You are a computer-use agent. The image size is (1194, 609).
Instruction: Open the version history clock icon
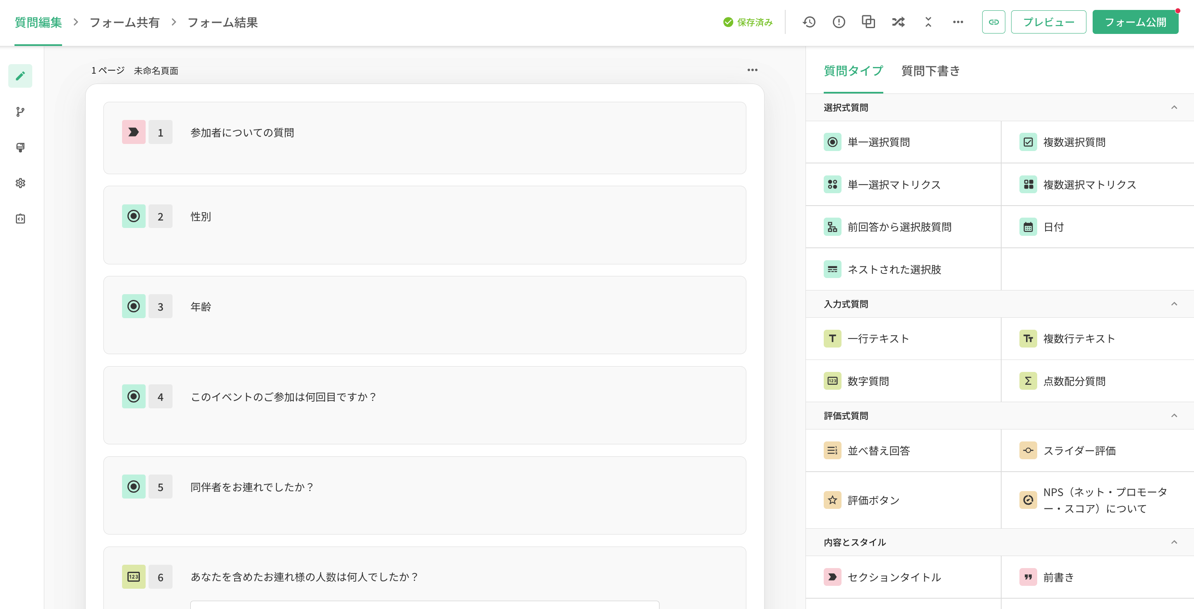click(x=809, y=22)
